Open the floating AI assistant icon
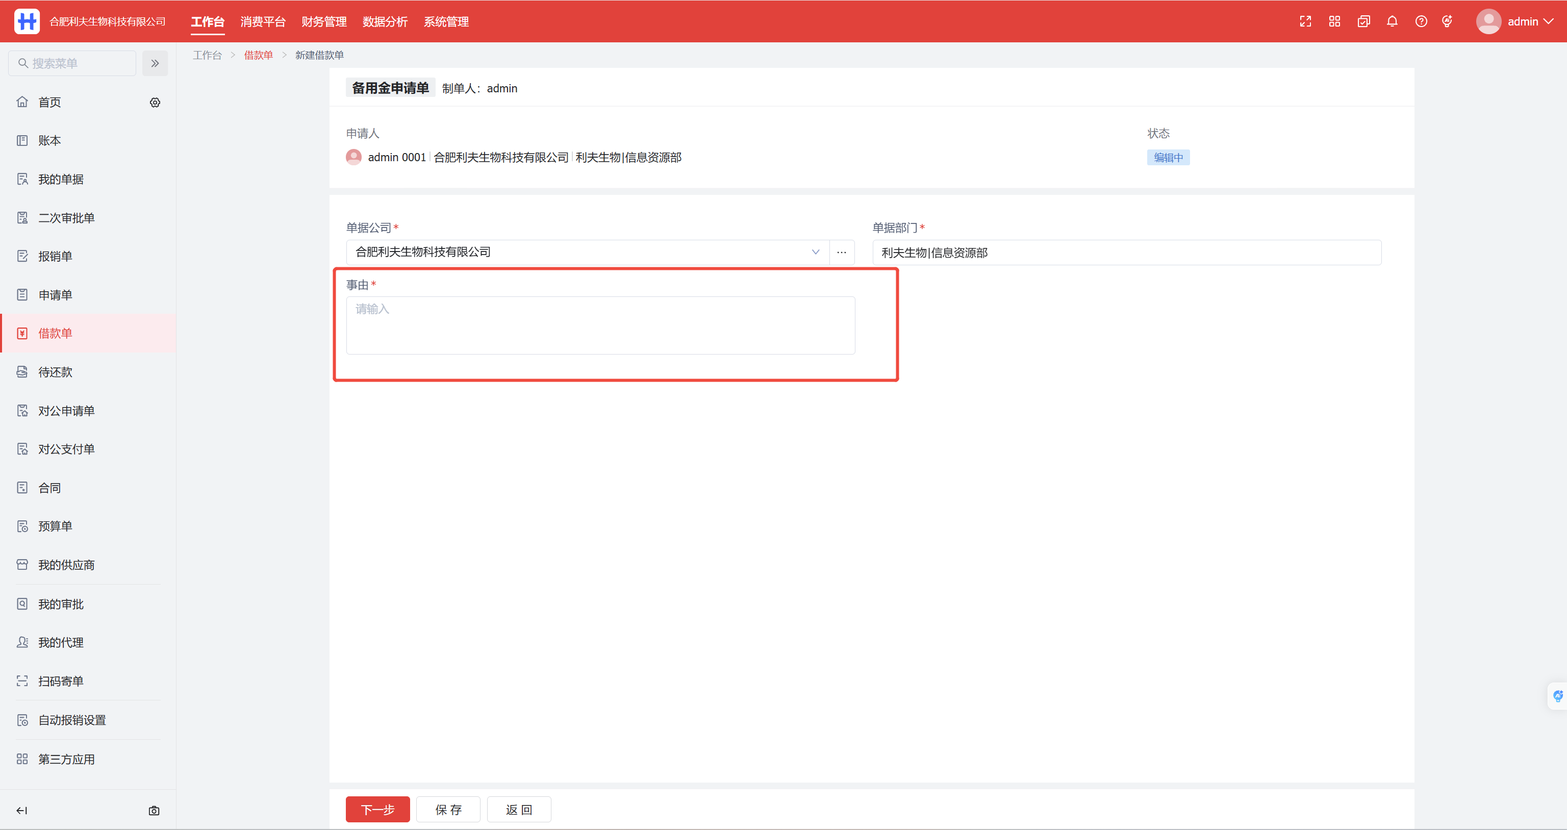This screenshot has height=830, width=1567. pos(1558,695)
